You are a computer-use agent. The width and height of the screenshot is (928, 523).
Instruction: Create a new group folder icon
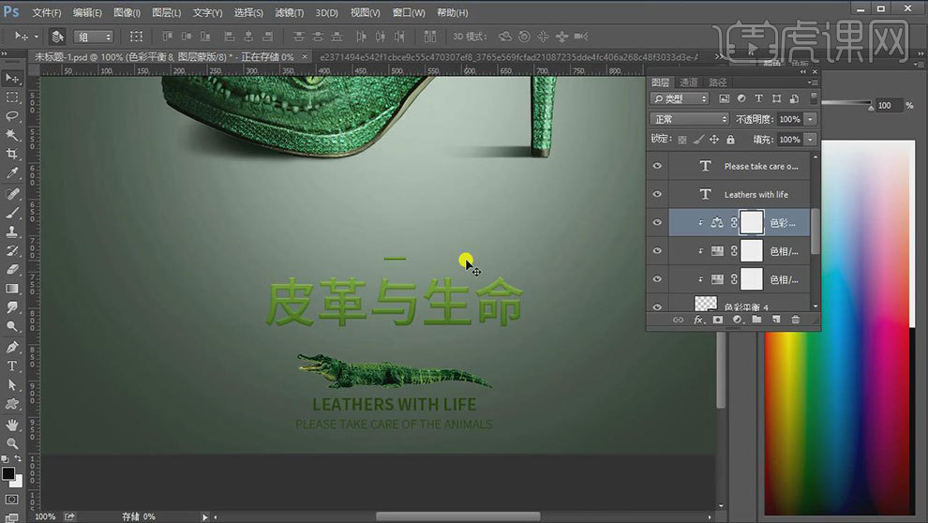pos(756,320)
